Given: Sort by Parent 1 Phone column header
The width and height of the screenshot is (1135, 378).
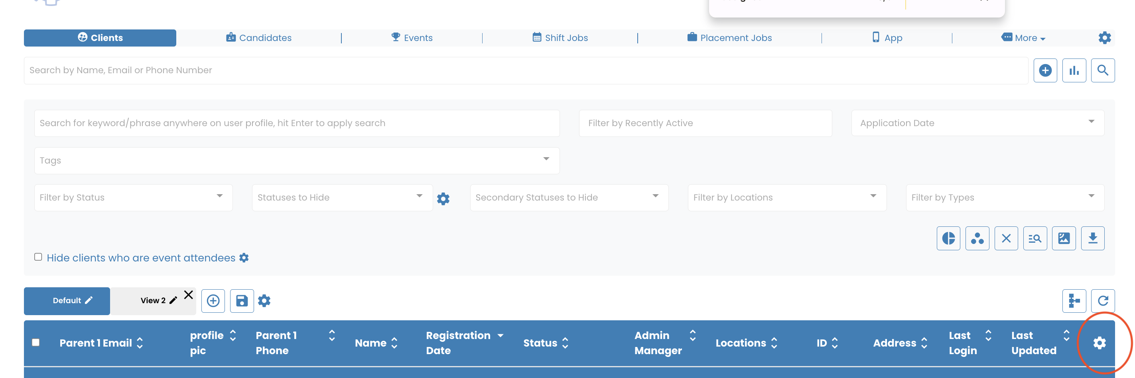Looking at the screenshot, I should [x=295, y=343].
